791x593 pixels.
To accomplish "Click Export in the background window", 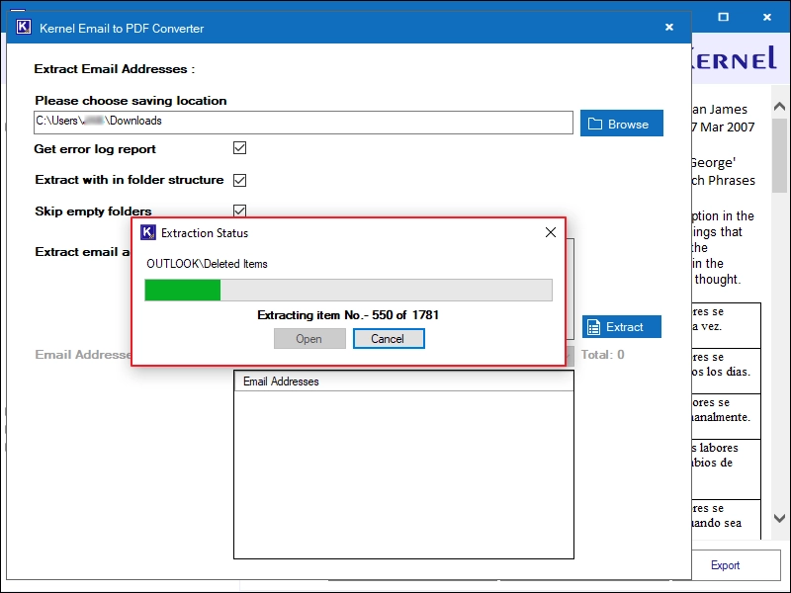I will coord(725,565).
